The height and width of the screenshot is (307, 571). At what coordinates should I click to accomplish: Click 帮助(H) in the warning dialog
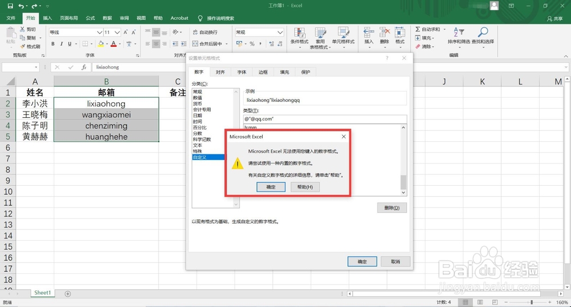(x=305, y=187)
